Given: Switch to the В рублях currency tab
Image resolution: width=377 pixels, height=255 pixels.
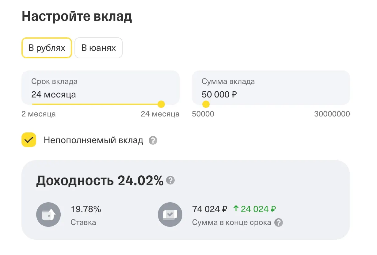Looking at the screenshot, I should (x=47, y=48).
